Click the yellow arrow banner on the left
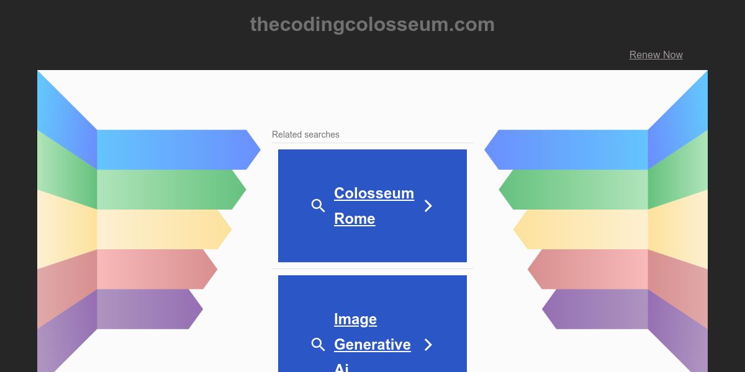The image size is (745, 372). (x=165, y=229)
